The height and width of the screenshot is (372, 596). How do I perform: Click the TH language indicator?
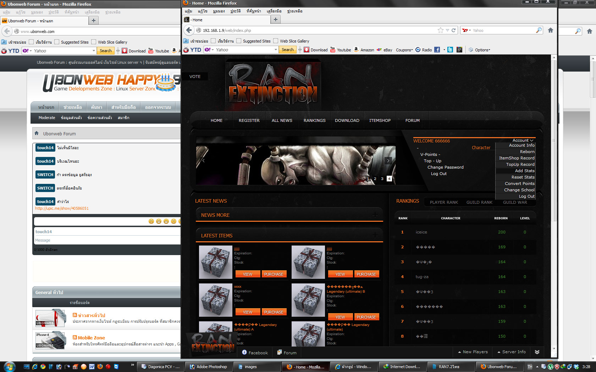530,367
